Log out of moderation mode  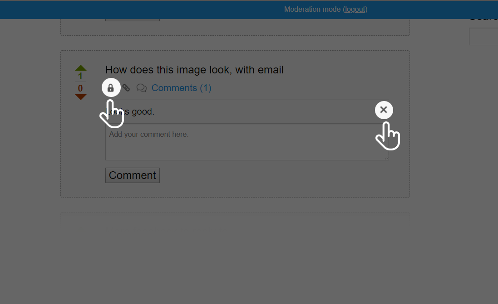click(355, 9)
